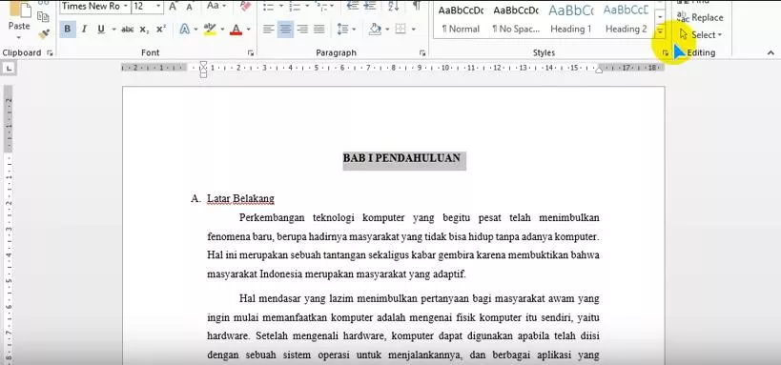781x365 pixels.
Task: Open the font size dropdown
Action: [x=159, y=7]
